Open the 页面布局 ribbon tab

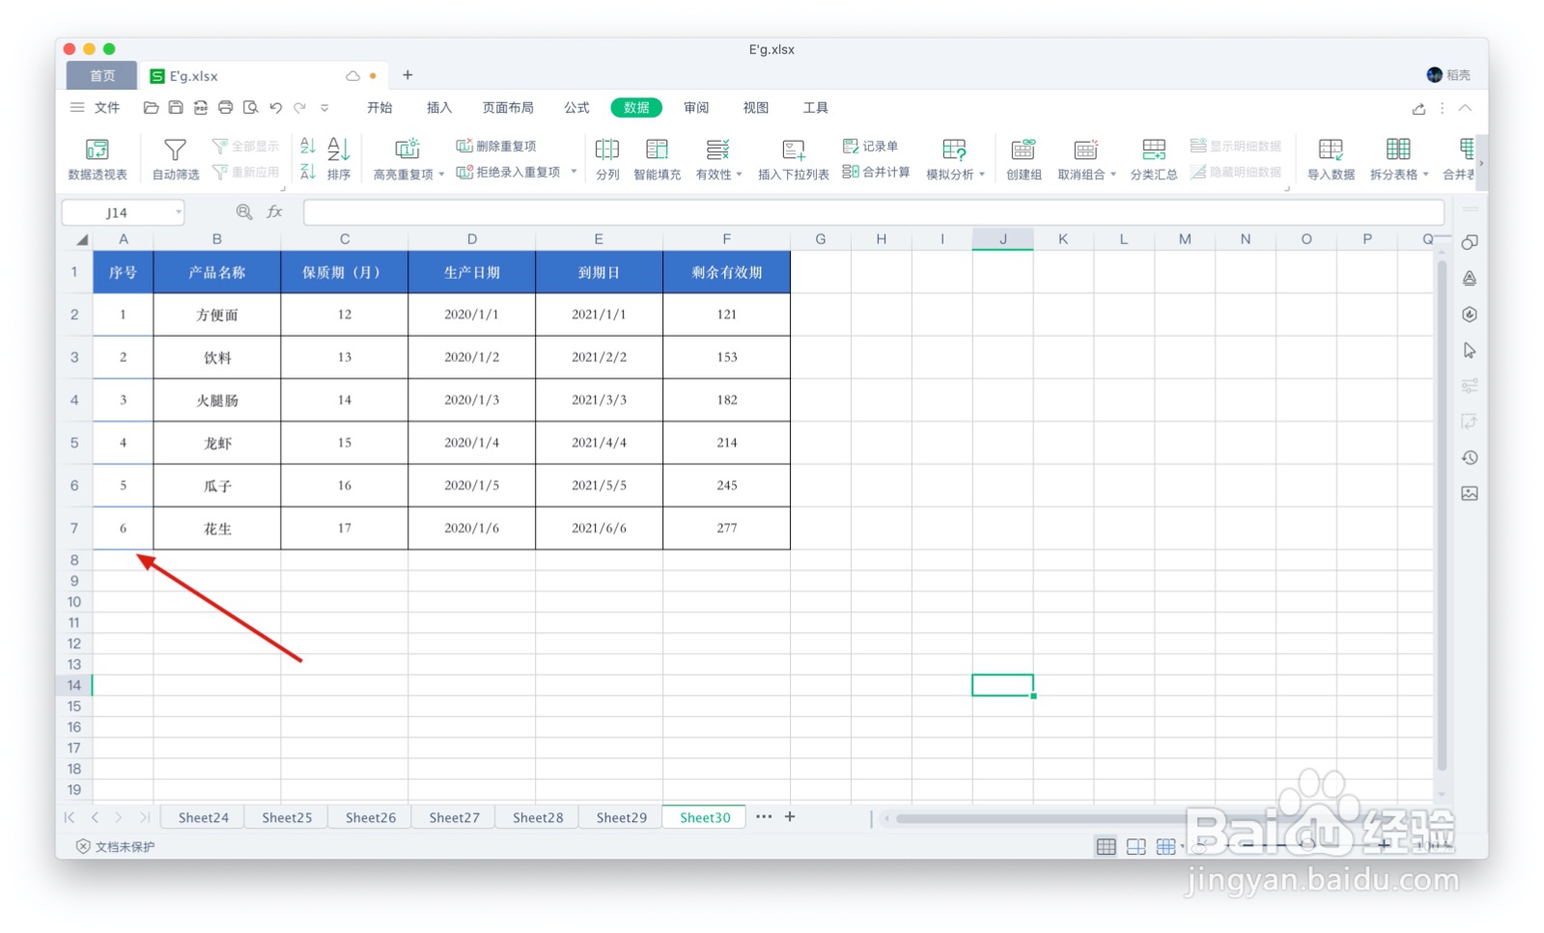pos(508,107)
